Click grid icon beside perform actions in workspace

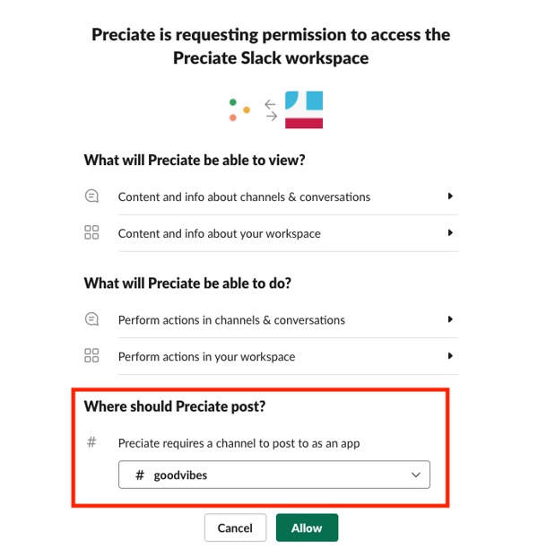(x=91, y=355)
